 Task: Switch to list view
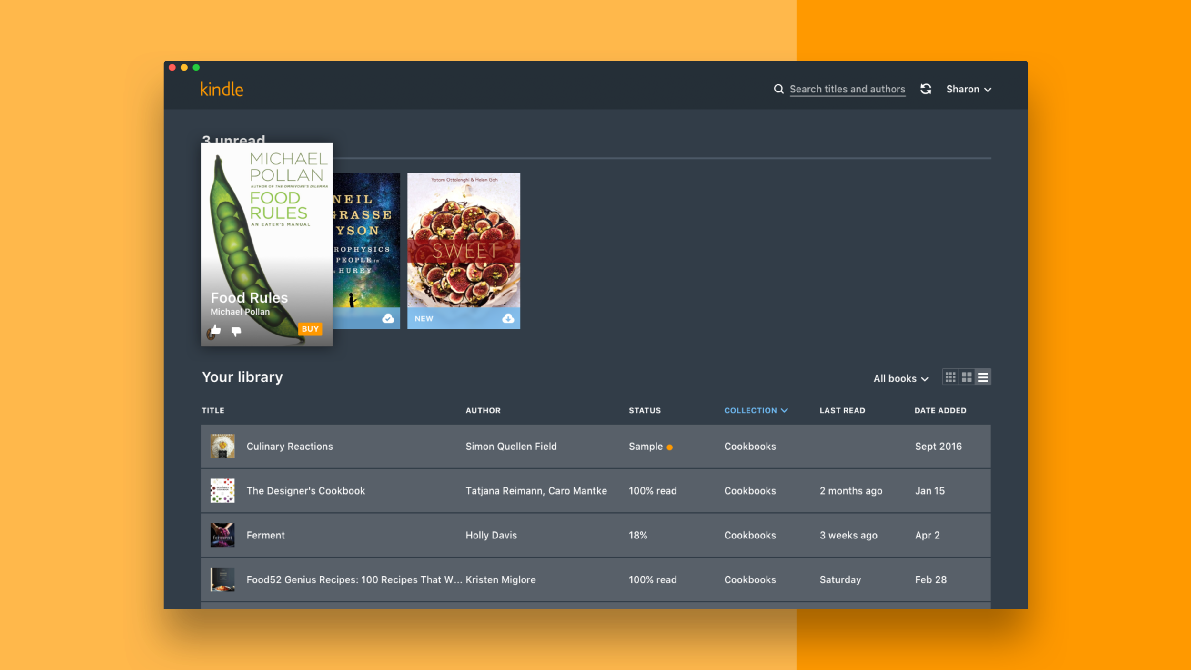pos(983,377)
